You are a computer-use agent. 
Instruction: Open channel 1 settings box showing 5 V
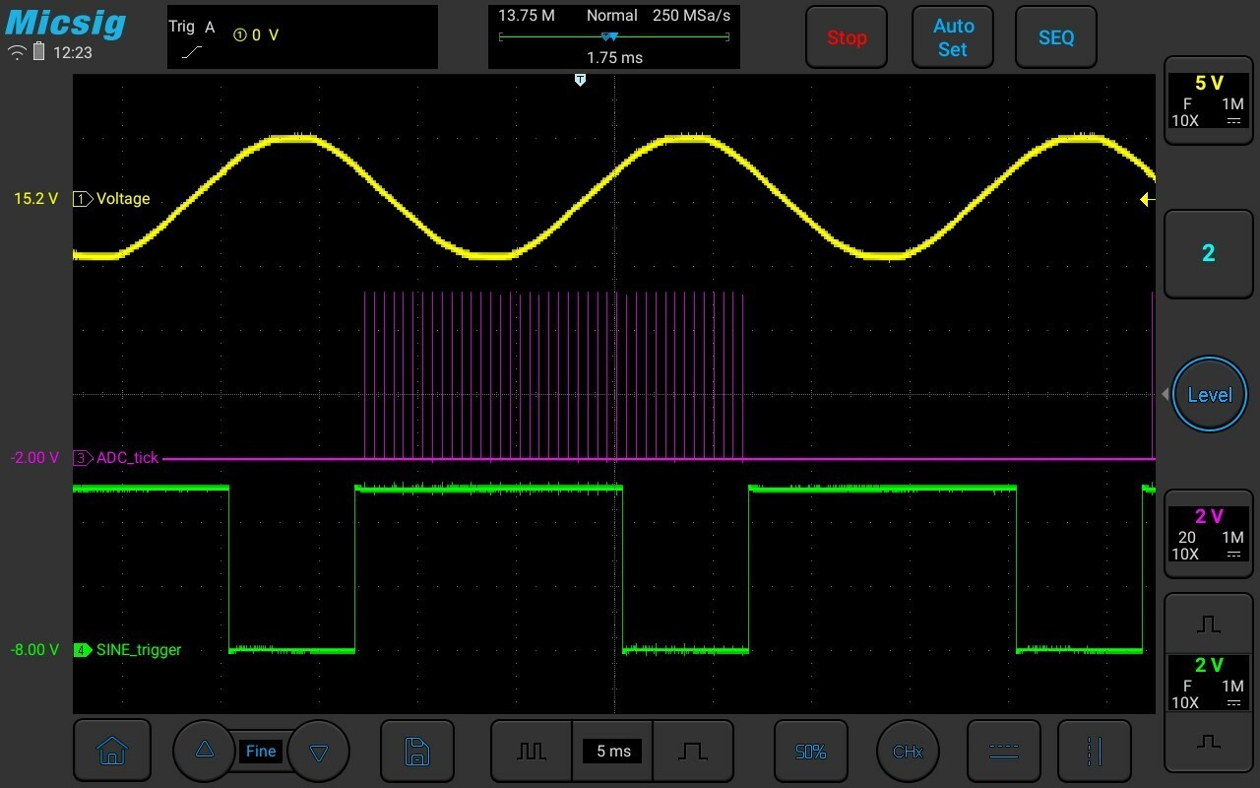[x=1209, y=100]
